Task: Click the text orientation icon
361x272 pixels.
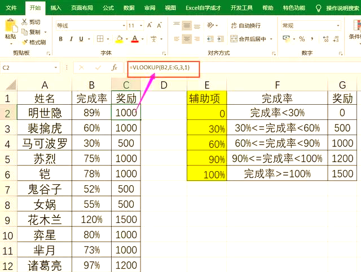Action: click(x=210, y=25)
